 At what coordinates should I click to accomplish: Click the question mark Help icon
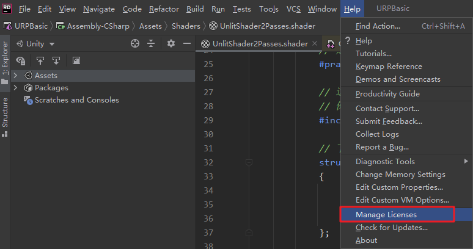[348, 40]
